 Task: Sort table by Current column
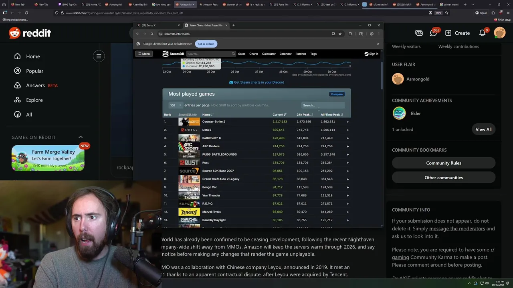coord(279,115)
